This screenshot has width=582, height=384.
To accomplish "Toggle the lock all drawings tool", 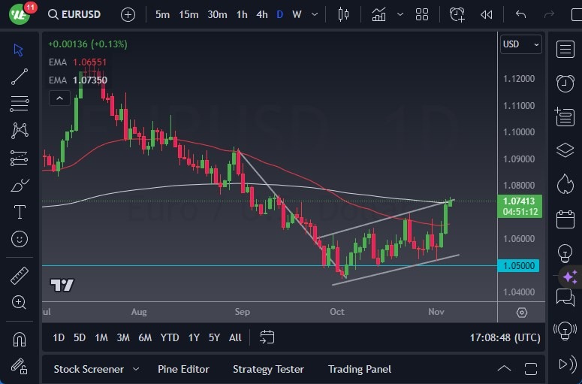I will click(20, 366).
